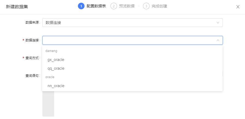Switch to the 完成创建 step label
The width and height of the screenshot is (245, 119).
(x=159, y=6)
